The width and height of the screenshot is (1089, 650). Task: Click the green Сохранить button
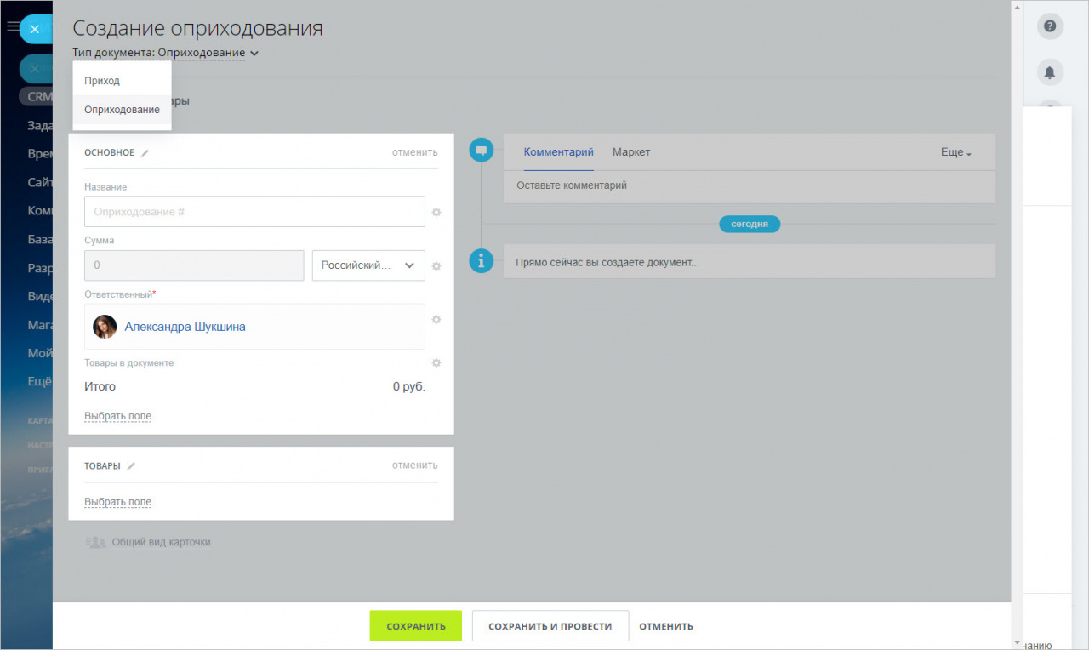click(x=415, y=626)
